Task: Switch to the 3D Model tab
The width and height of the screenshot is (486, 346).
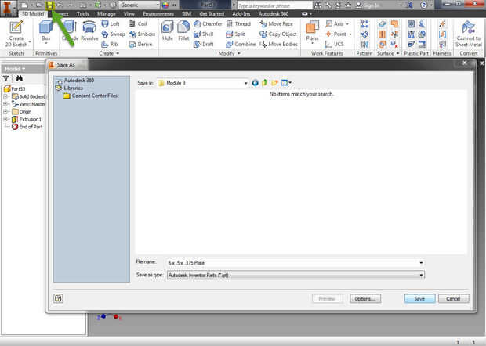Action: [33, 14]
